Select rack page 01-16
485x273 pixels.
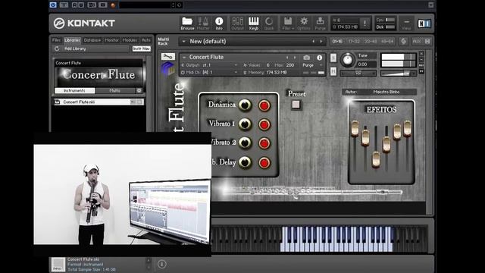click(337, 41)
